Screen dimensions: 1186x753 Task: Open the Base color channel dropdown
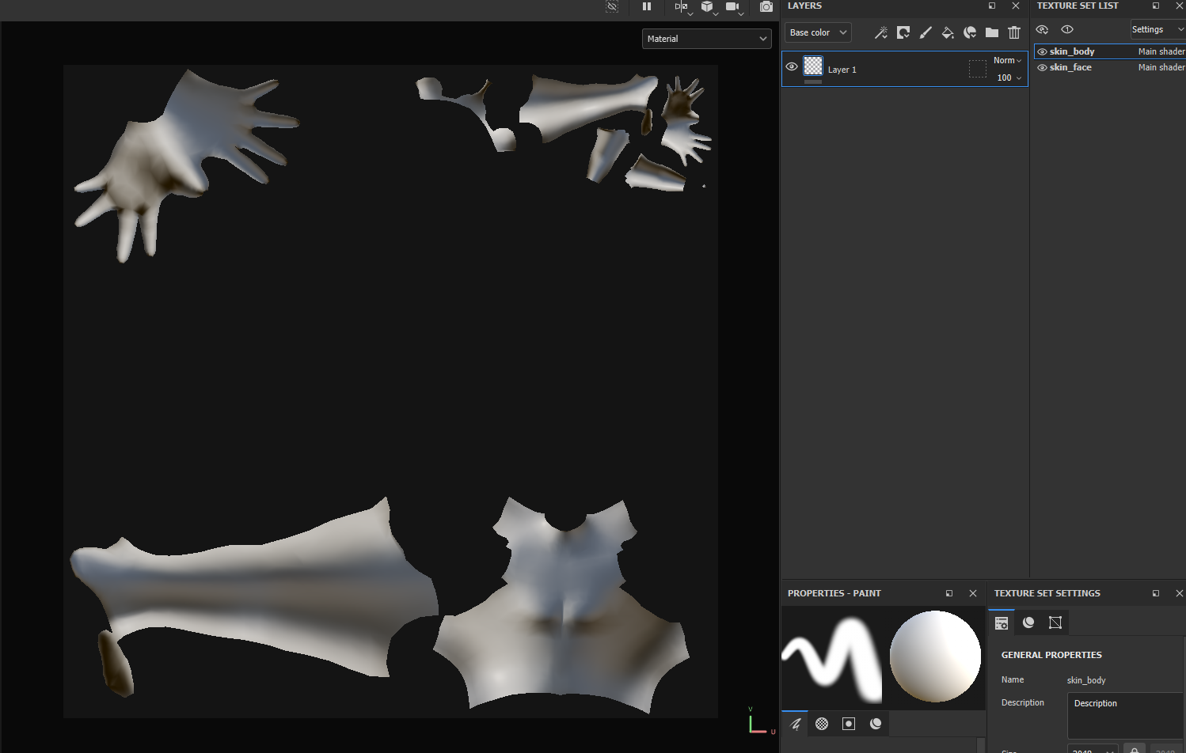[x=818, y=32]
